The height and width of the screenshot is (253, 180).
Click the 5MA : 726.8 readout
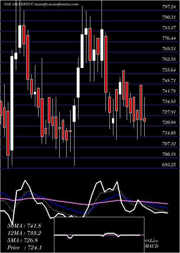pos(22,240)
